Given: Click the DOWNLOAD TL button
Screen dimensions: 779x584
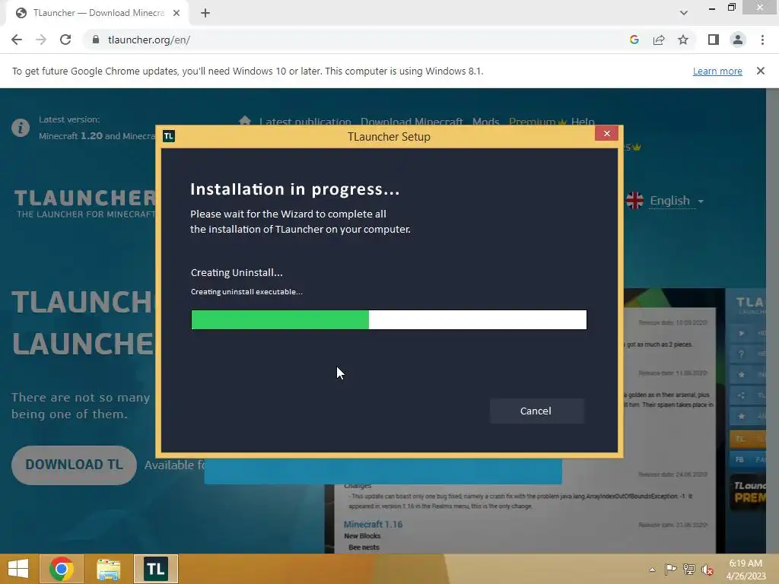Looking at the screenshot, I should 74,465.
